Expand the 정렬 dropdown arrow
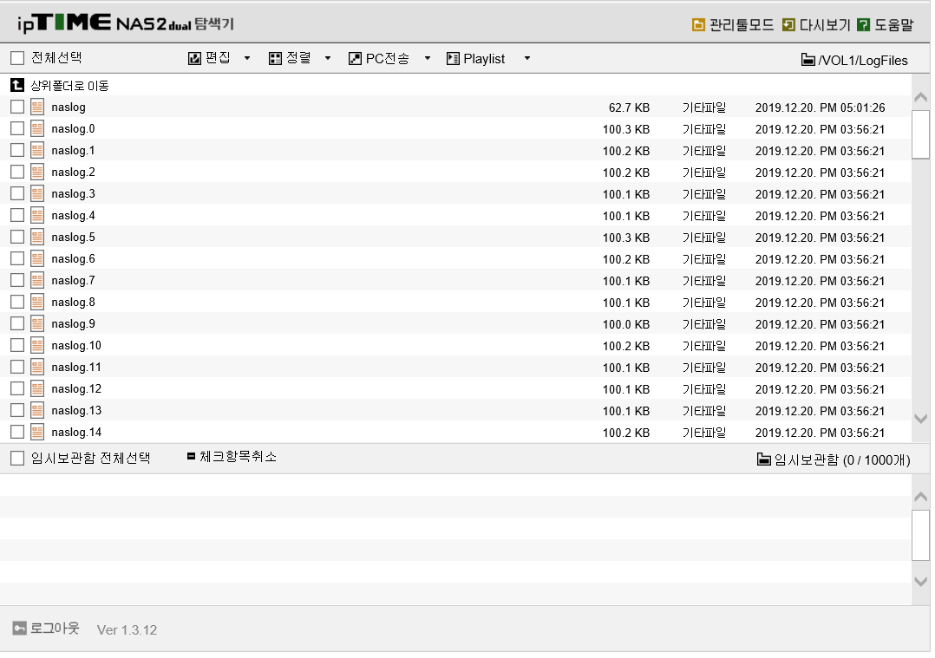The image size is (935, 658). [x=327, y=58]
